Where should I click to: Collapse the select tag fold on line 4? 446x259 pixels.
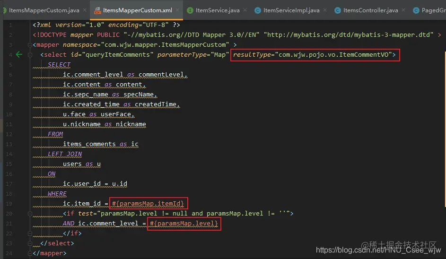coord(30,54)
